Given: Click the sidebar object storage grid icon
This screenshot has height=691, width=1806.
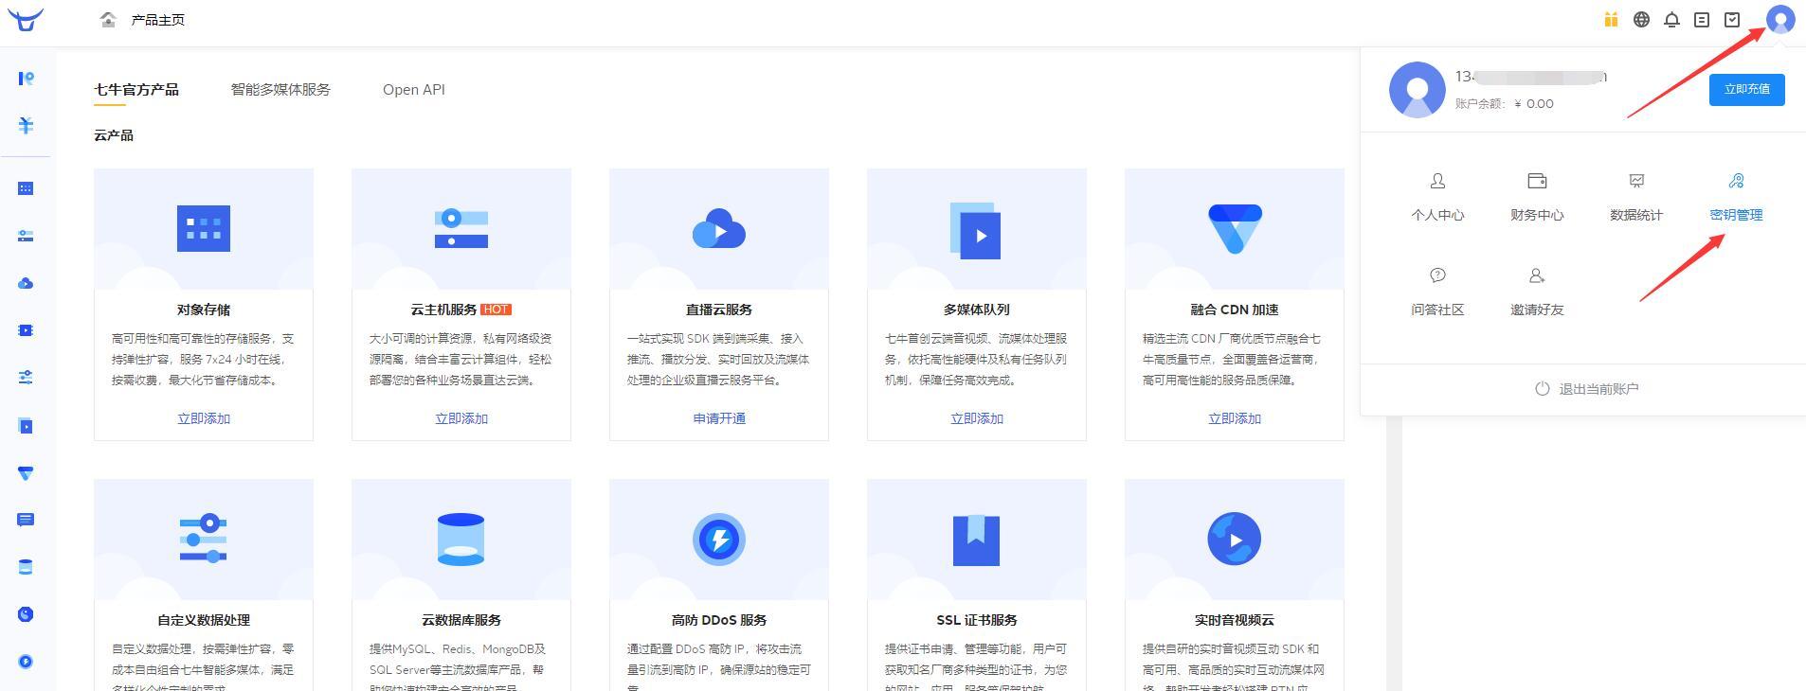Looking at the screenshot, I should coord(26,188).
